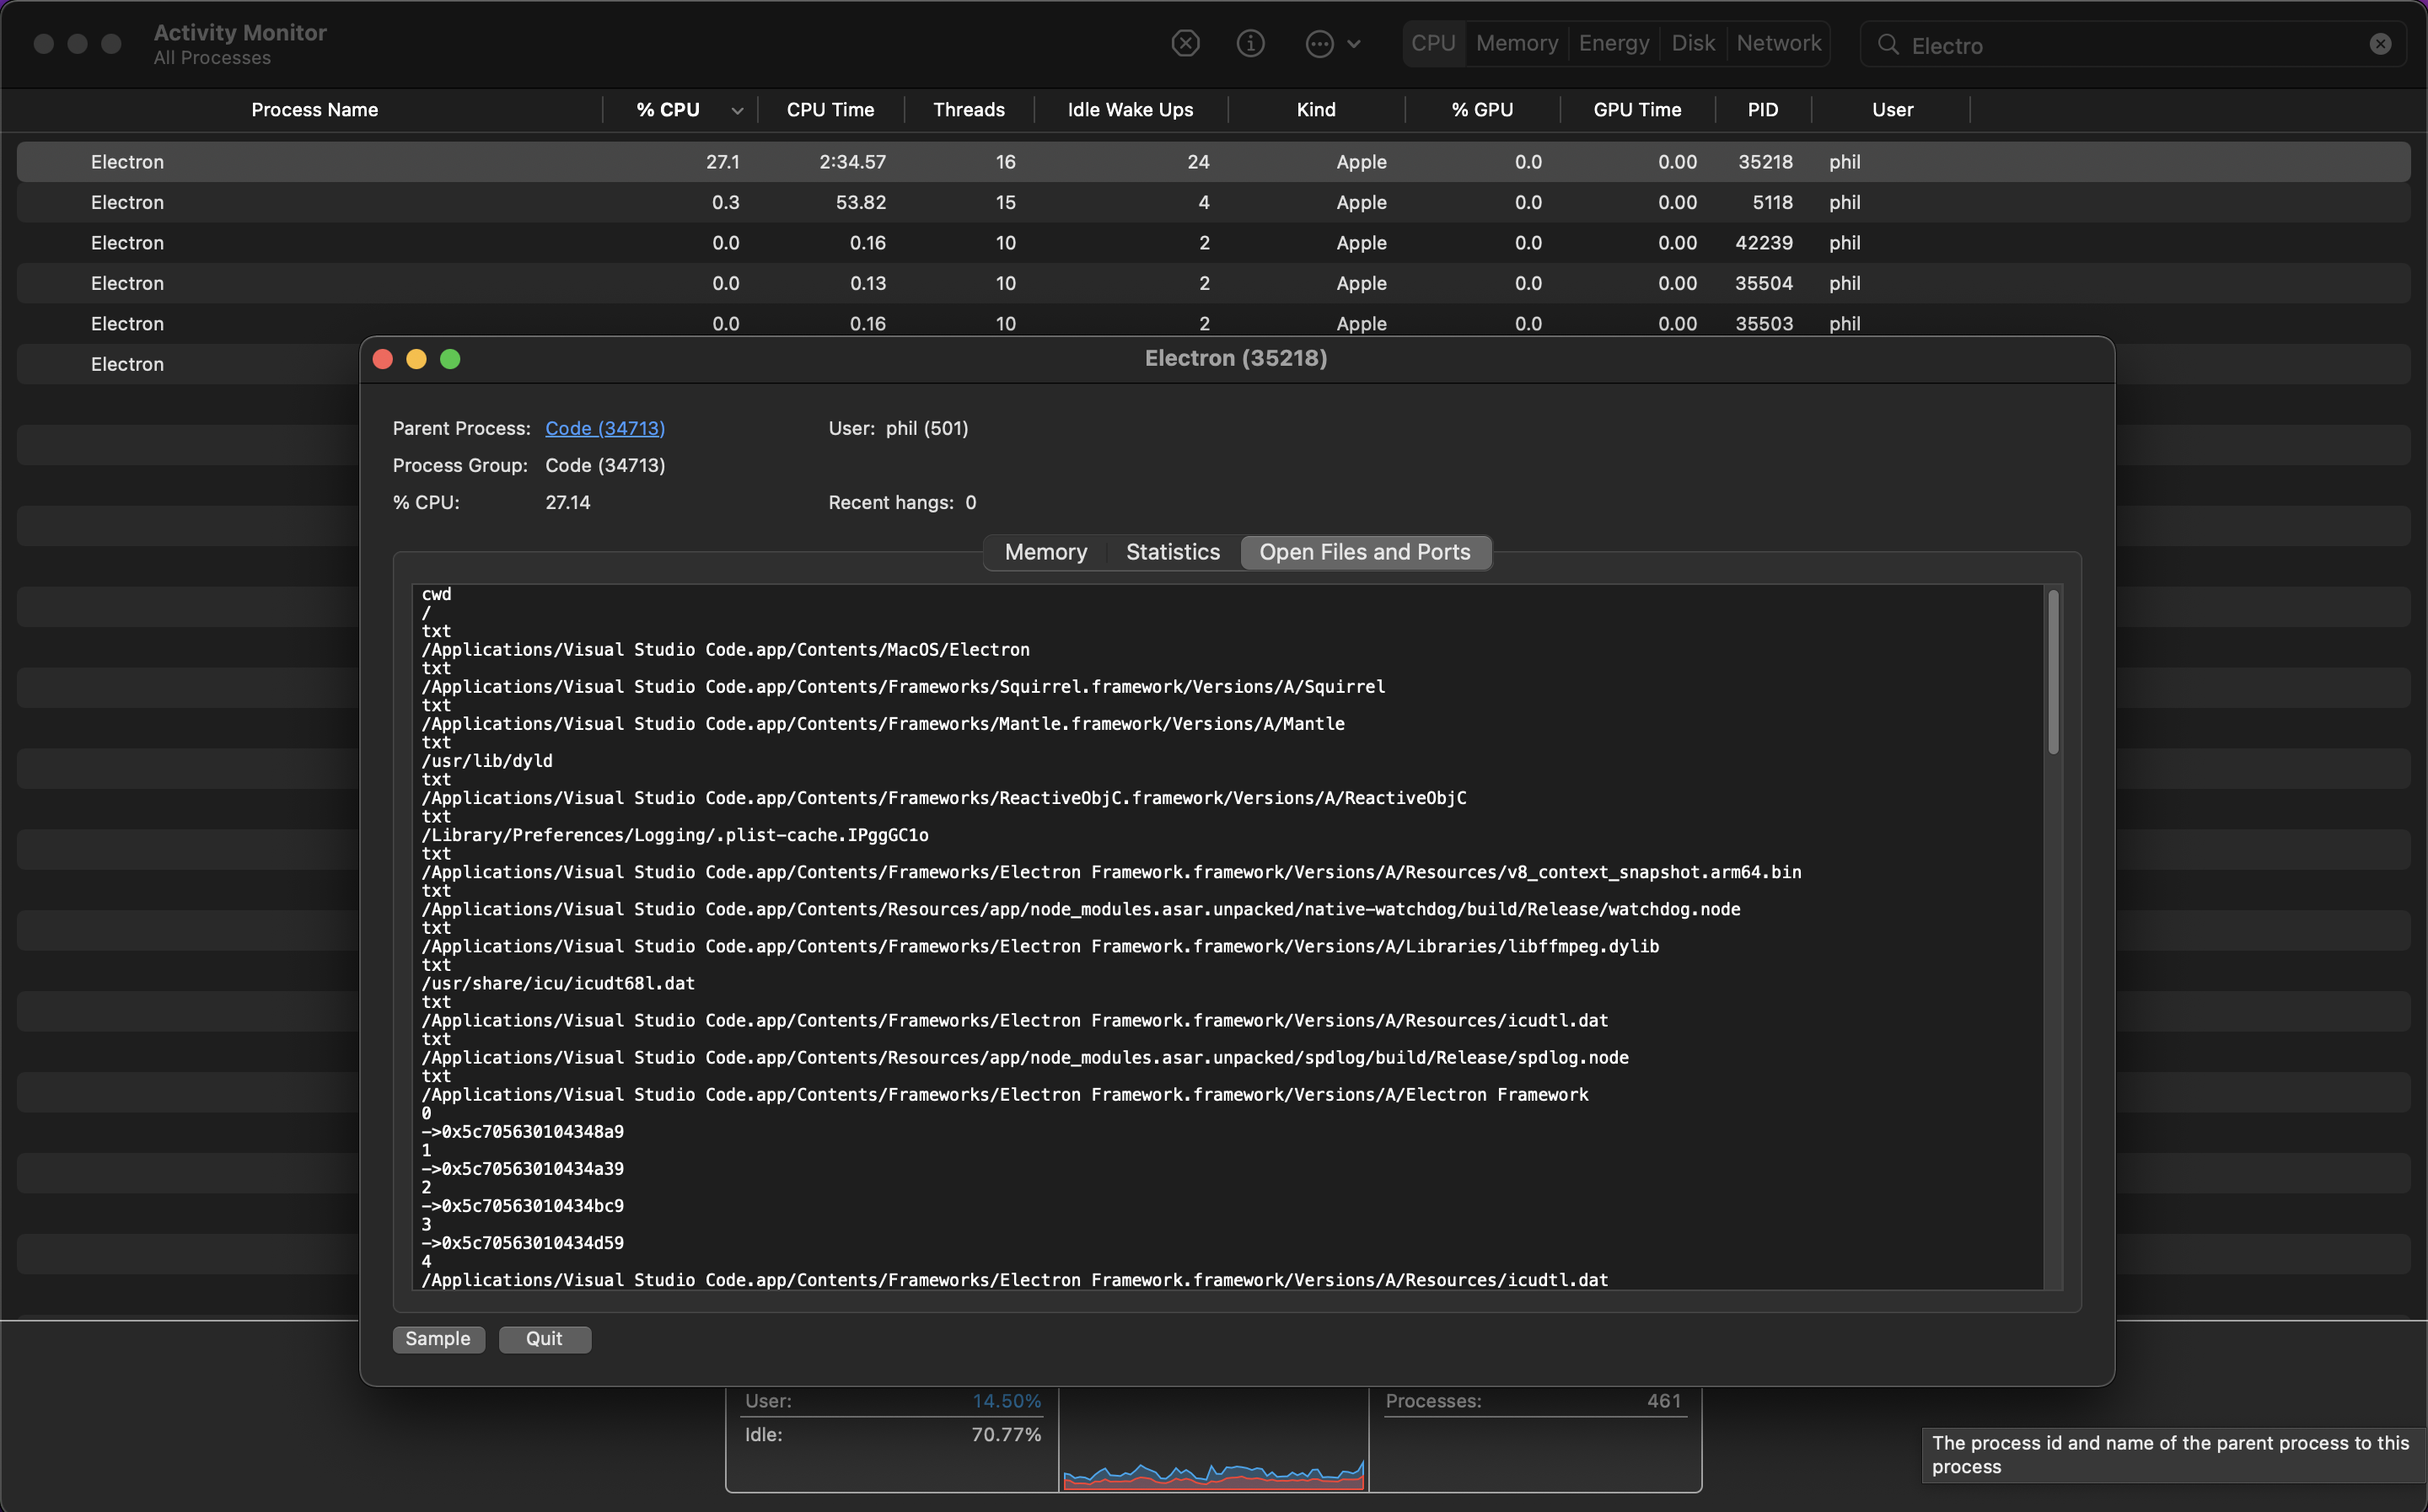Image resolution: width=2428 pixels, height=1512 pixels.
Task: Switch to the Disk view
Action: click(1692, 43)
